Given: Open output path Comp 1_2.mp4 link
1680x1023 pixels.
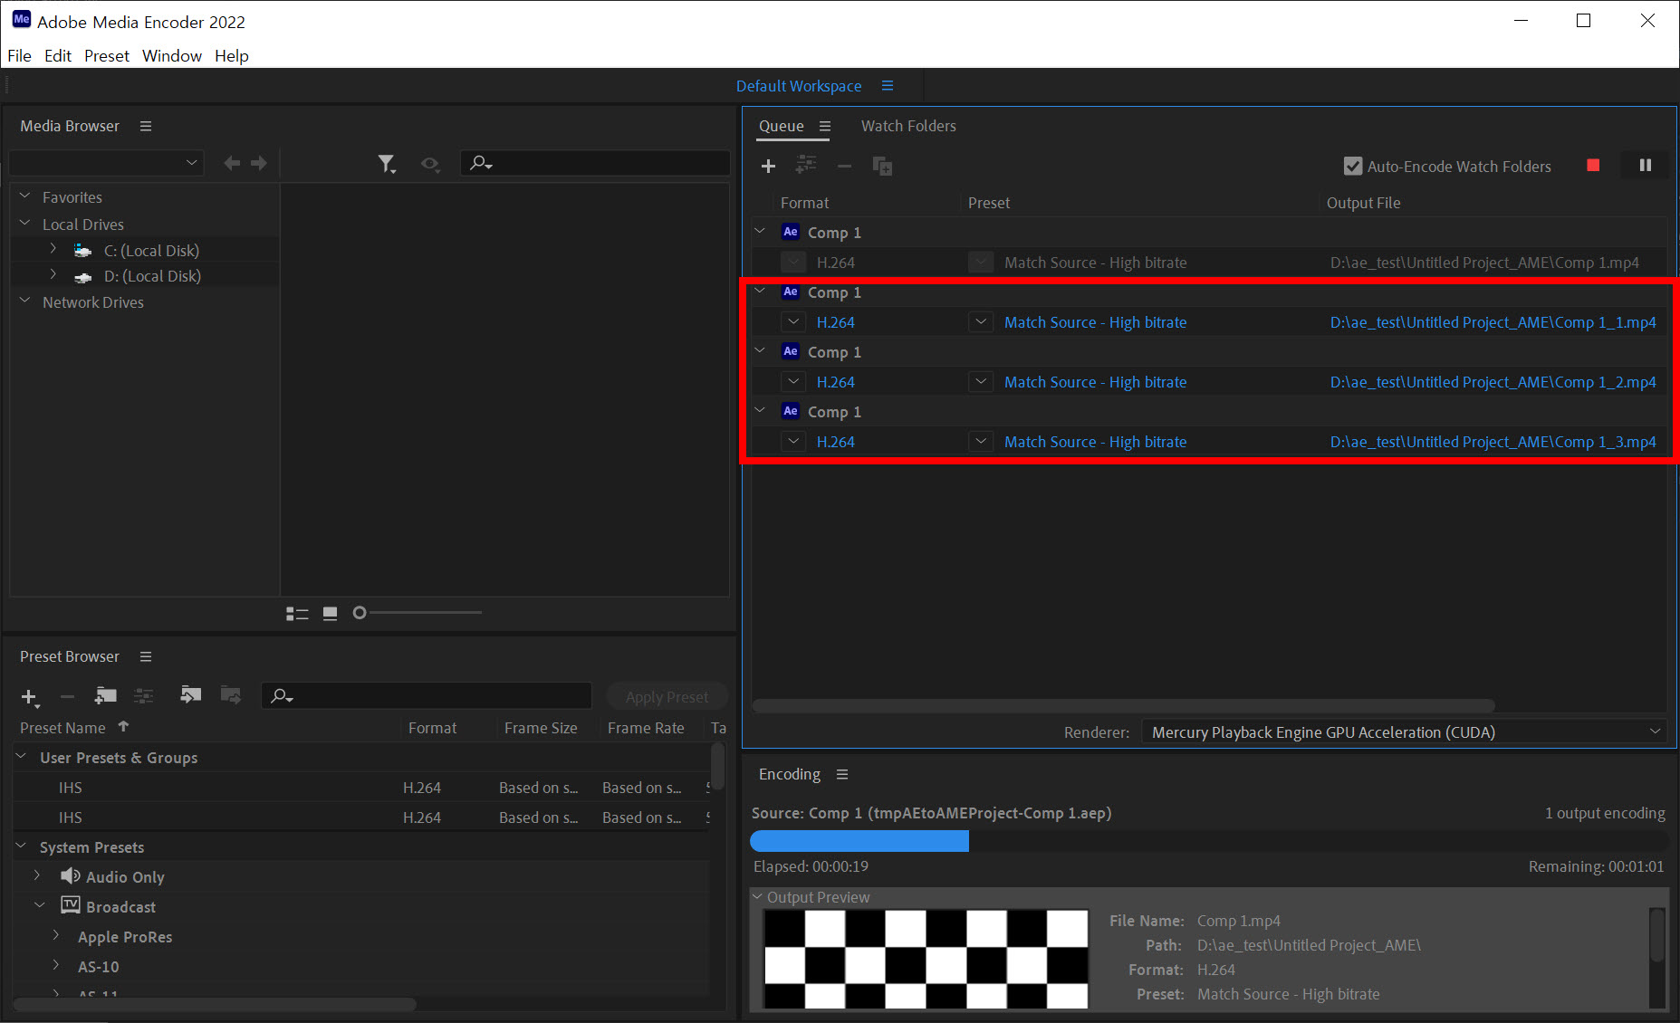Looking at the screenshot, I should [x=1493, y=382].
